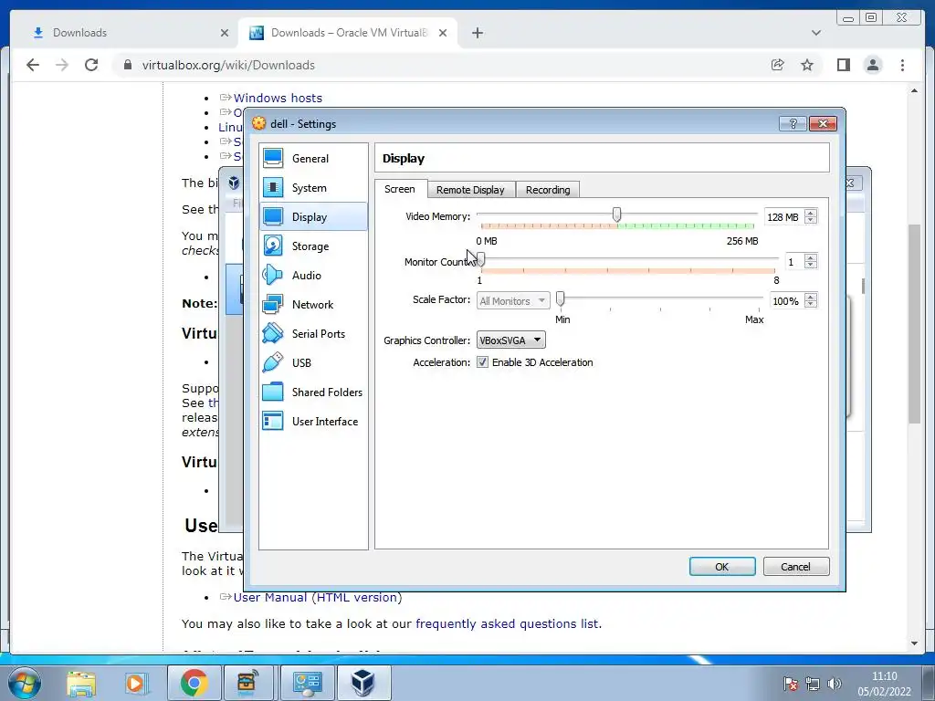Increase Video Memory with up arrow
The image size is (935, 701).
tap(811, 213)
